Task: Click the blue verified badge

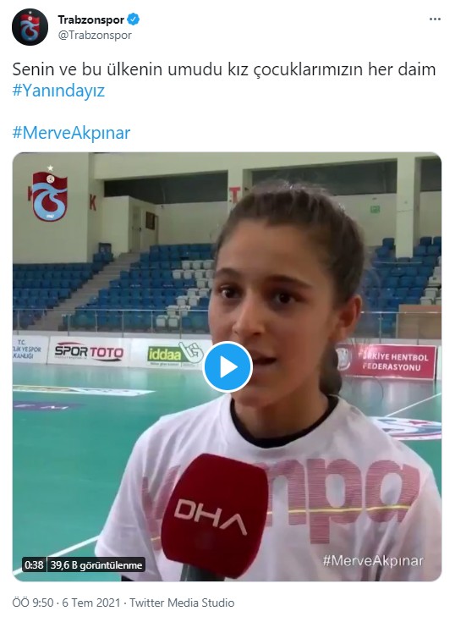Action: point(134,19)
